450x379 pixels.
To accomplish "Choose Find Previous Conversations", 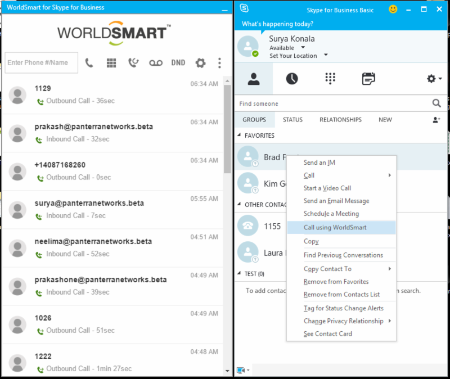I will (341, 255).
